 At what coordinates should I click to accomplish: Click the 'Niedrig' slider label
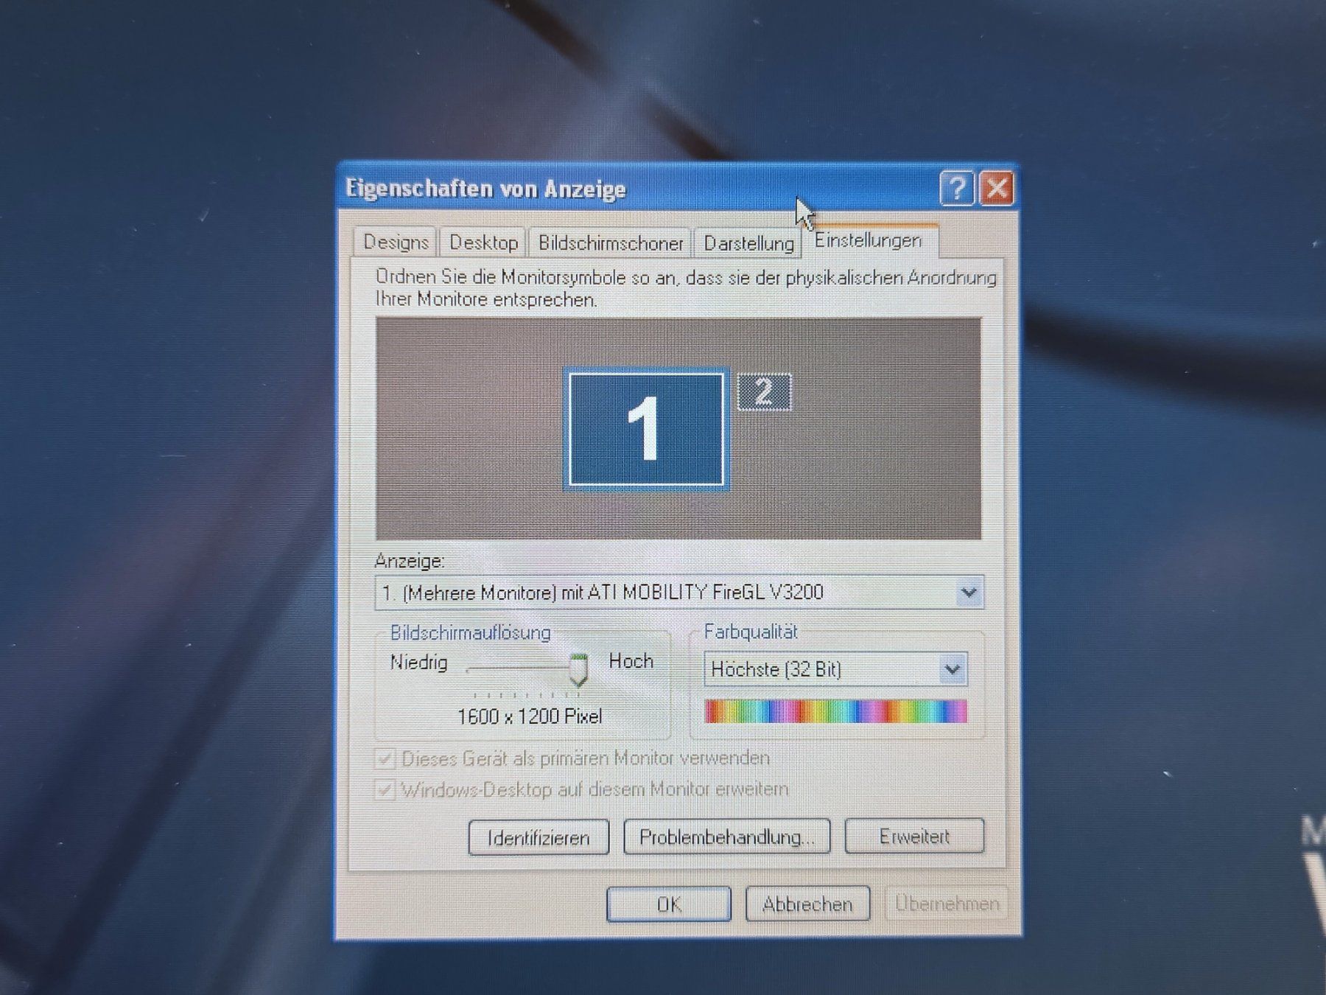coord(418,663)
